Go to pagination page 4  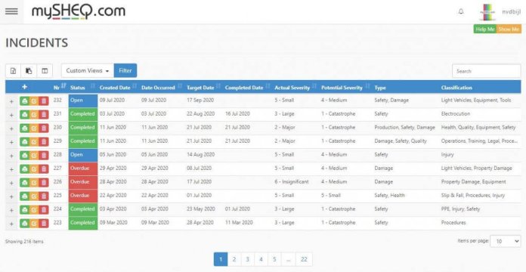click(x=261, y=259)
